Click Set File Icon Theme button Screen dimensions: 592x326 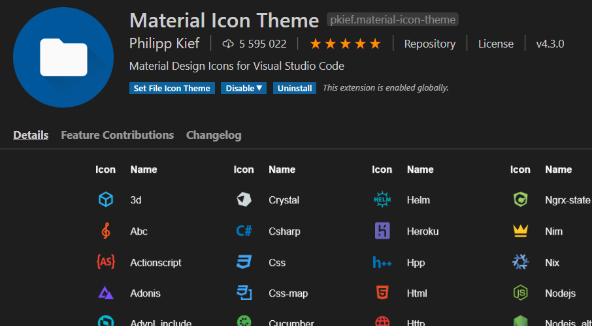[172, 88]
